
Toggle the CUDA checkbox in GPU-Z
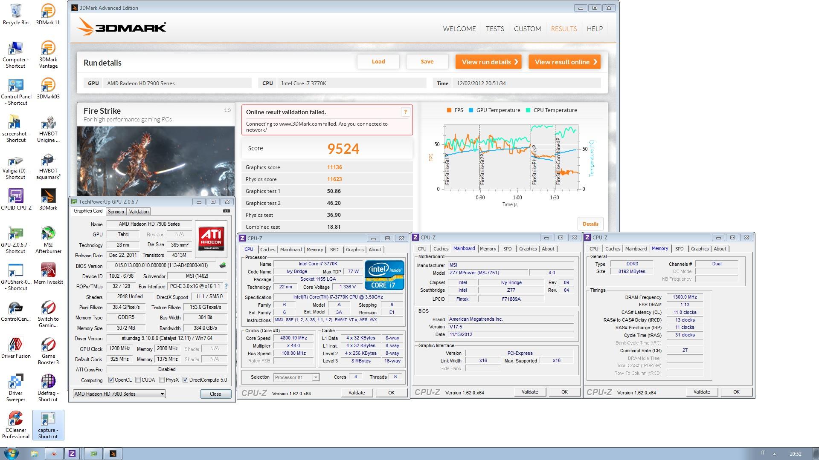coord(138,380)
